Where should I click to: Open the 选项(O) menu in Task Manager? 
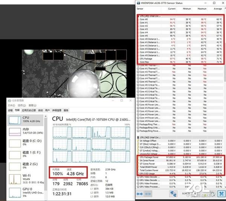point(22,106)
